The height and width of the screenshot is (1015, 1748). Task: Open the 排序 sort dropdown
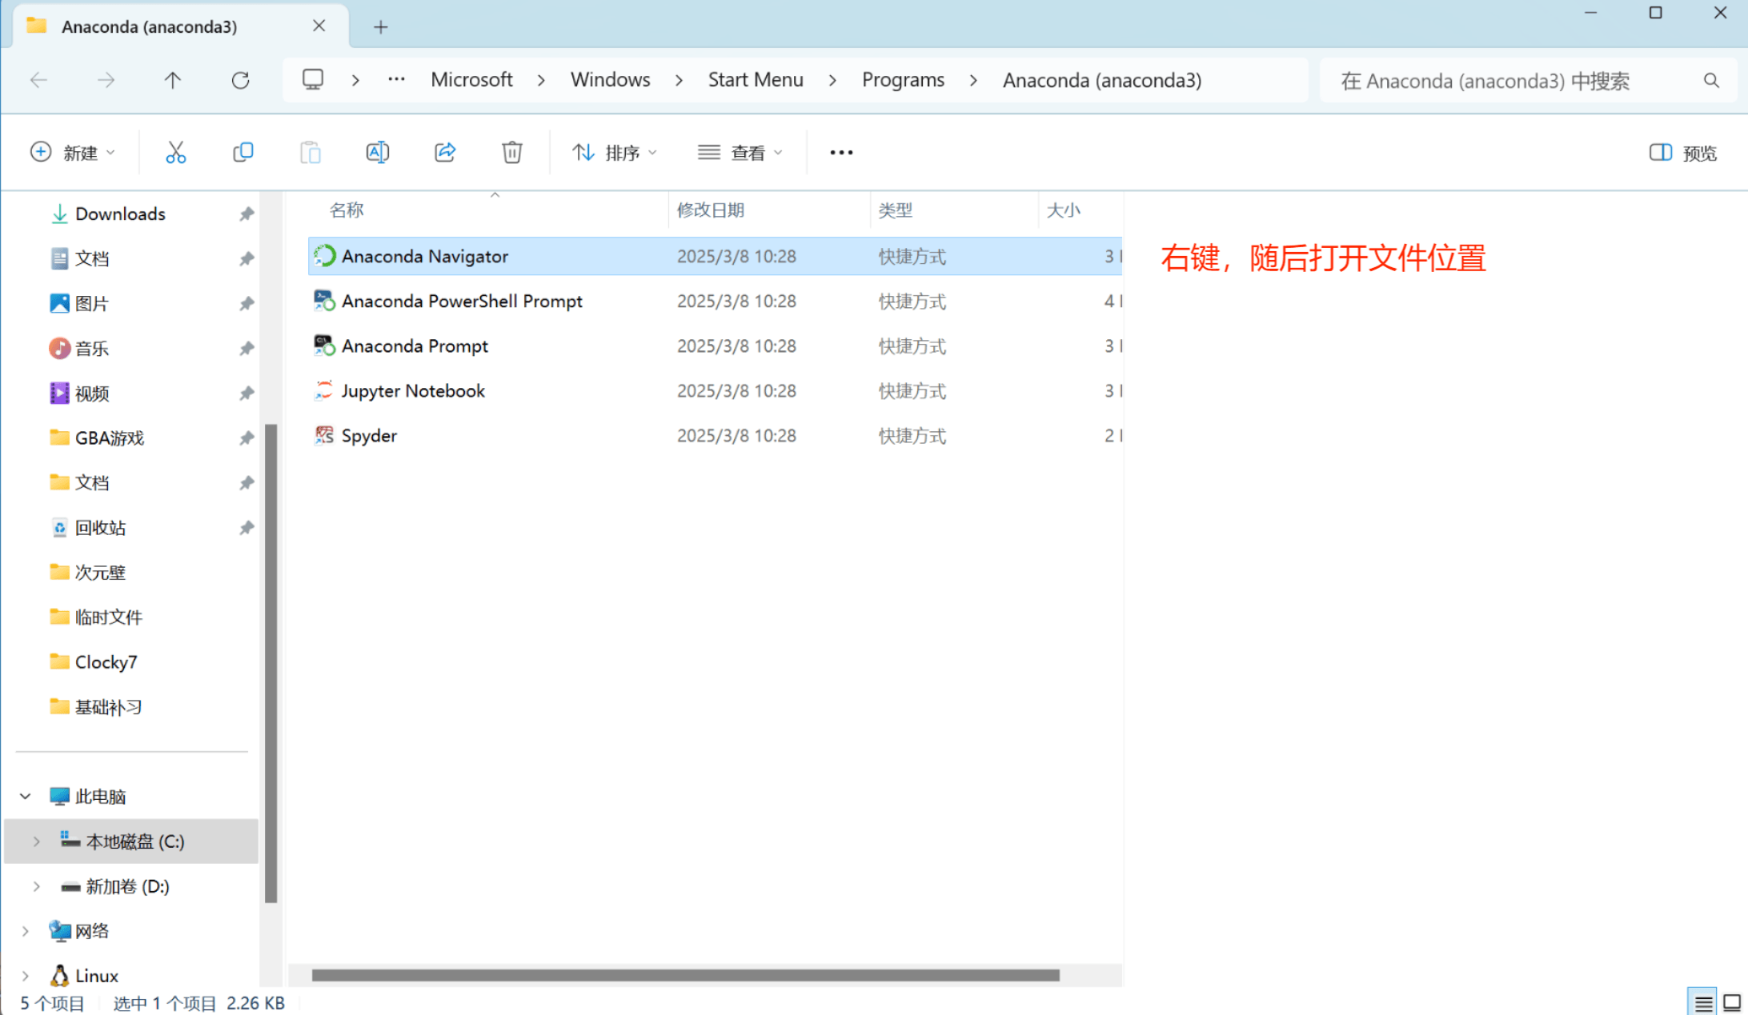click(x=615, y=152)
